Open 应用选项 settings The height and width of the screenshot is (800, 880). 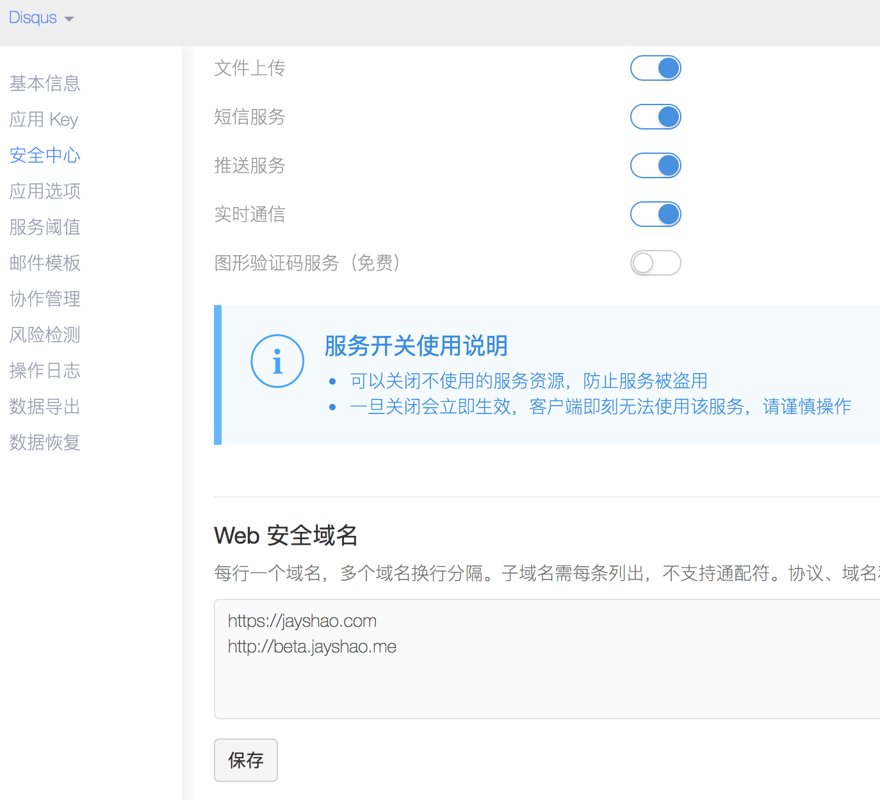pyautogui.click(x=45, y=191)
